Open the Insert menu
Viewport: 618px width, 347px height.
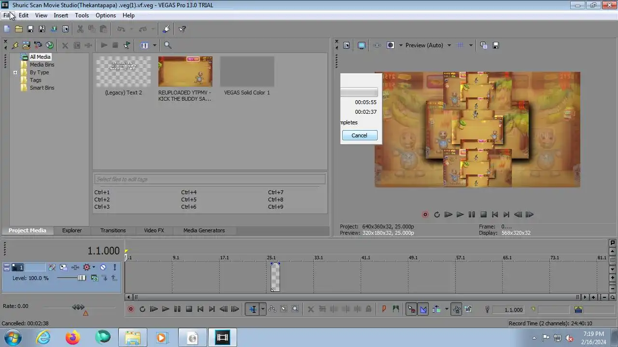pyautogui.click(x=61, y=15)
